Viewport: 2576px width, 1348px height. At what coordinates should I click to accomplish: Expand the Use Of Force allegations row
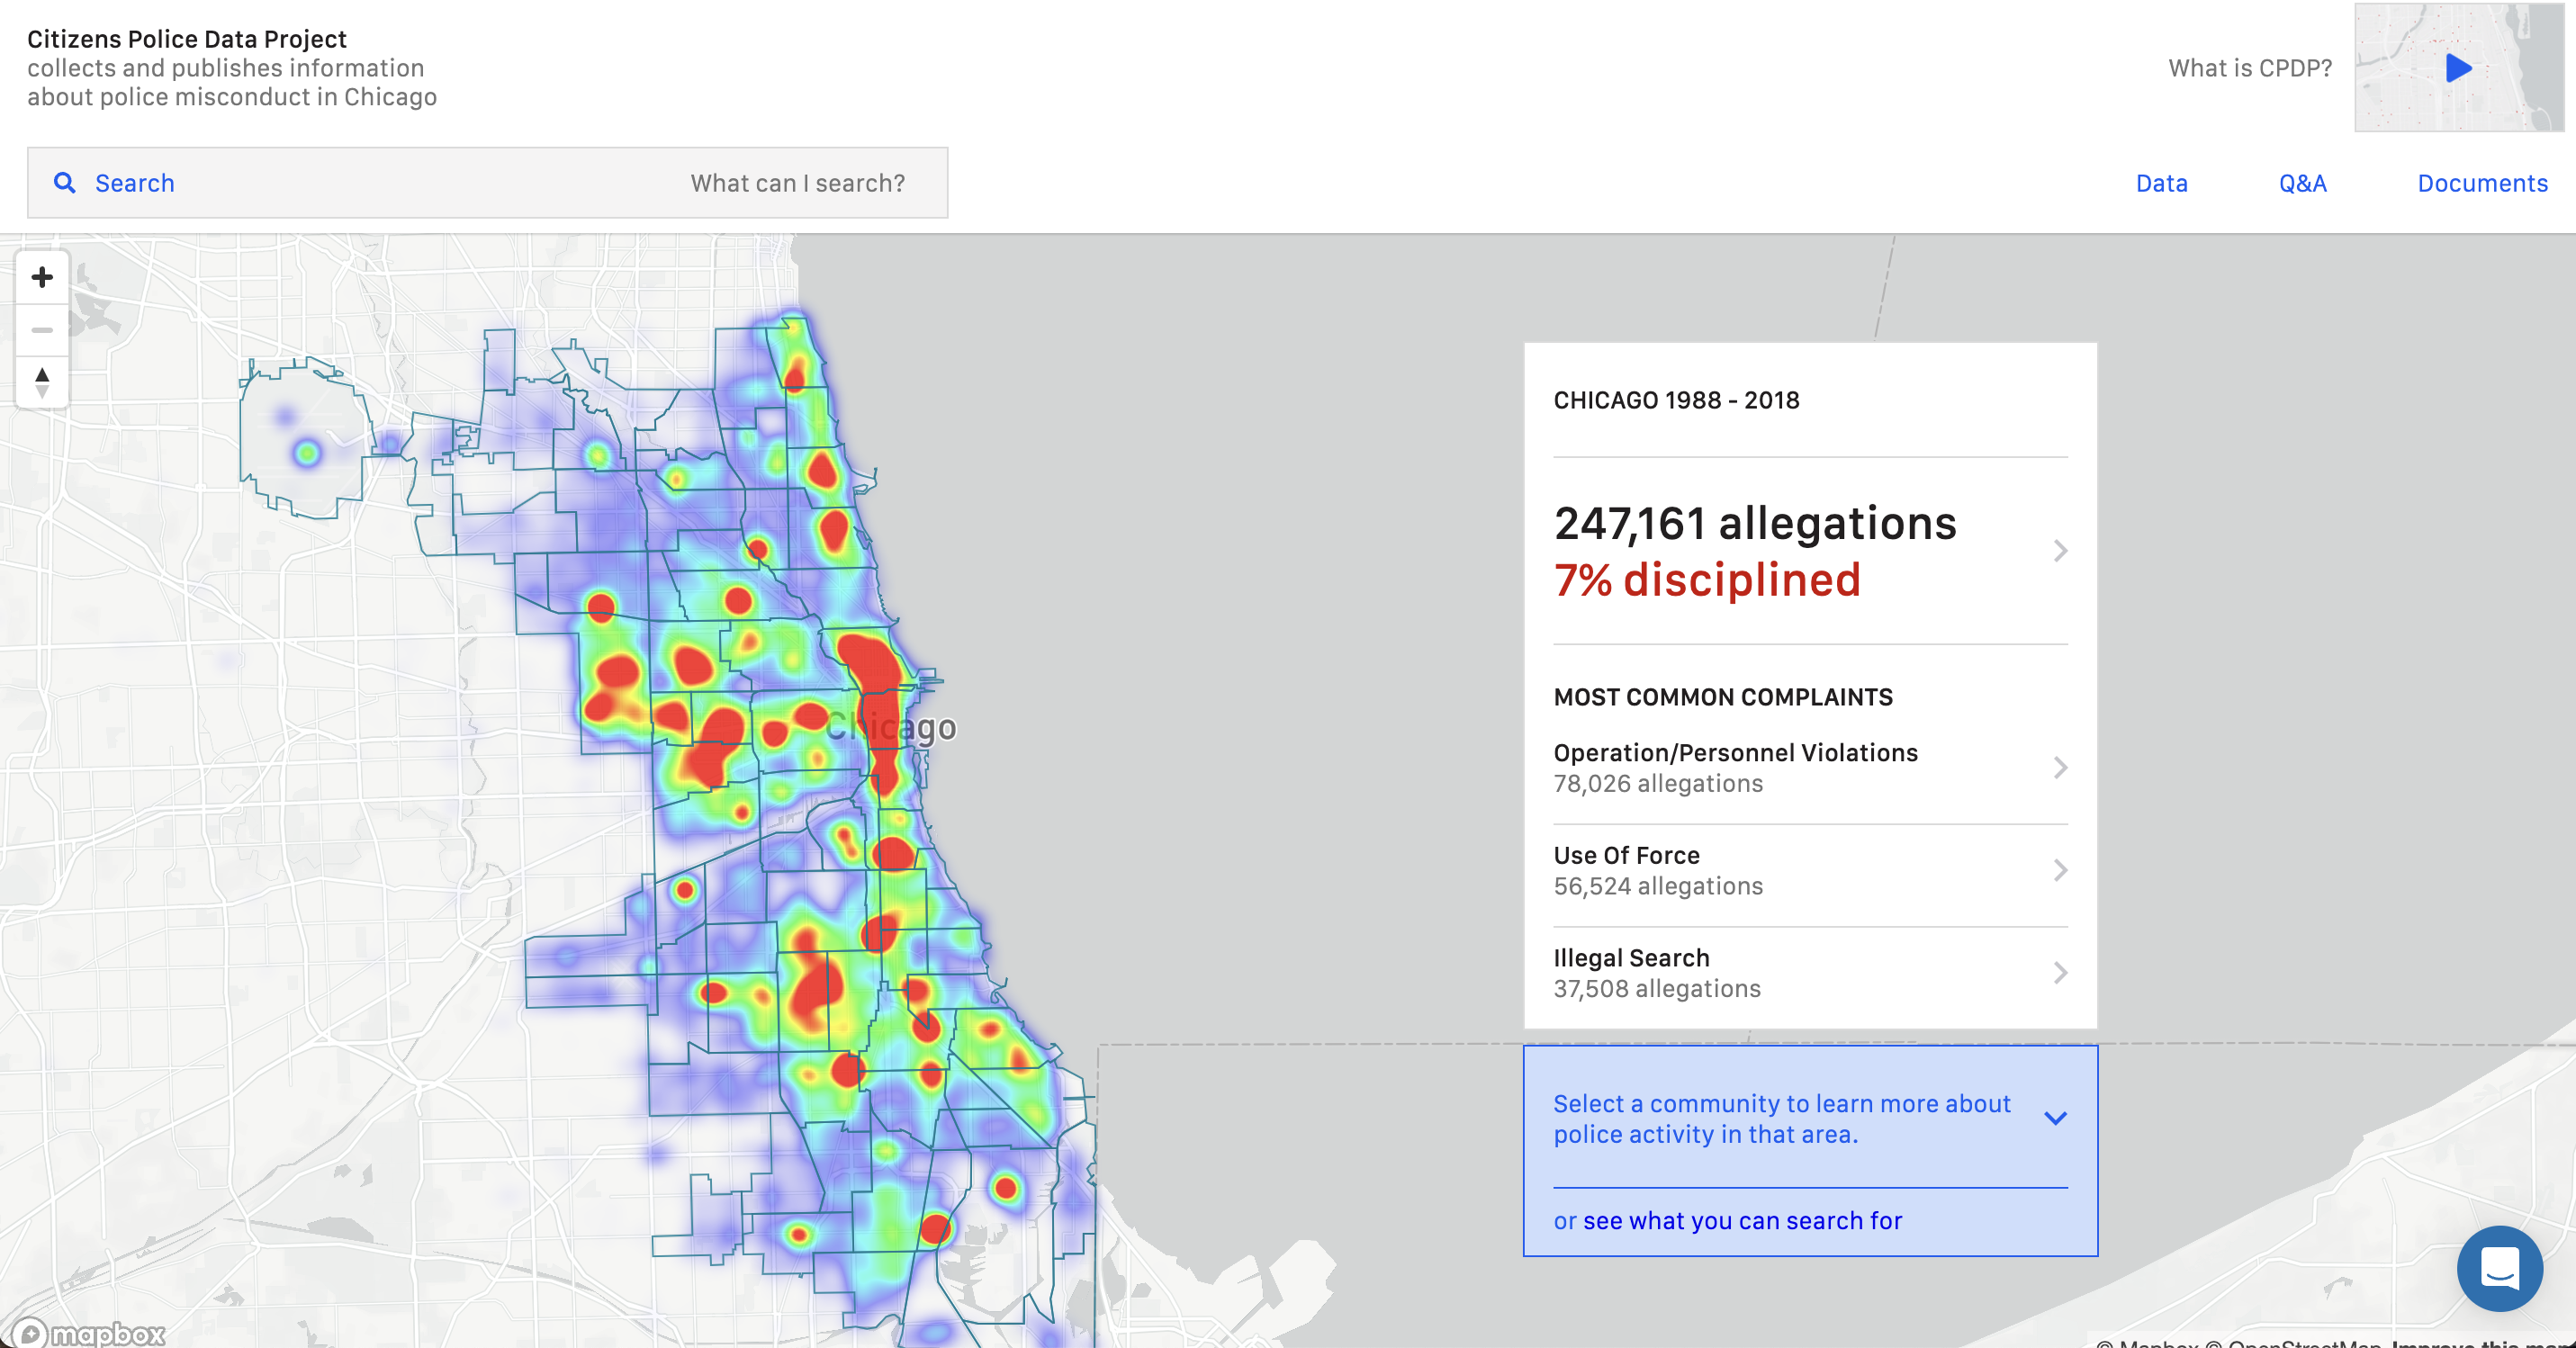[2059, 871]
